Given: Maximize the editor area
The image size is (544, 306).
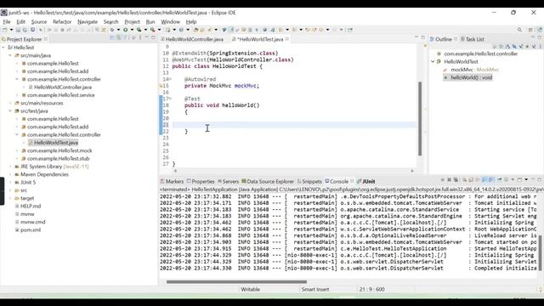Looking at the screenshot, I should (x=423, y=37).
